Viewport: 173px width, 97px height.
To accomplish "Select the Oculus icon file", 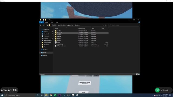I will coord(58,42).
